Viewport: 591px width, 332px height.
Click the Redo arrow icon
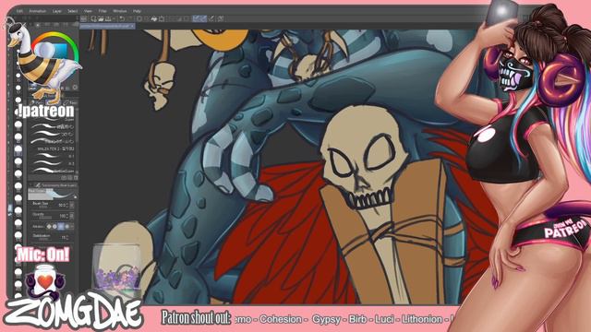[x=129, y=18]
